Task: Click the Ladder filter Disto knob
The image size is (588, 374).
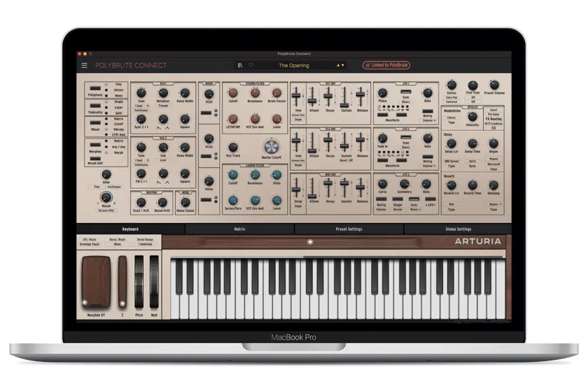Action: tap(276, 174)
